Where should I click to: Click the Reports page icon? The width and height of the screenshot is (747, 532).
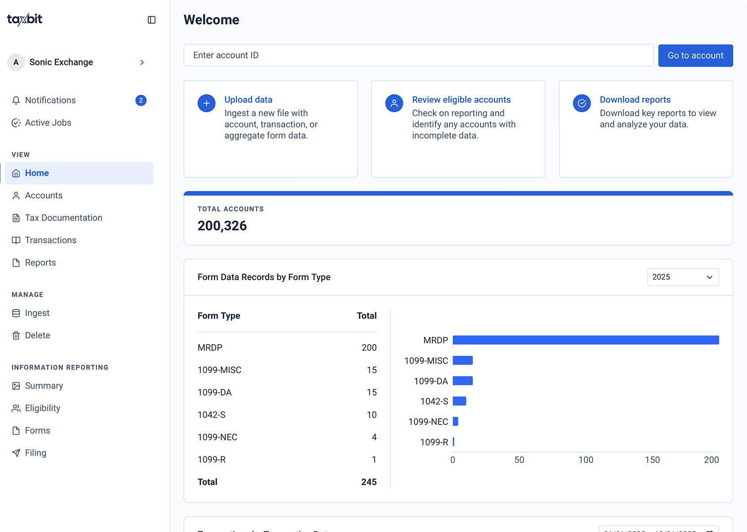16,263
